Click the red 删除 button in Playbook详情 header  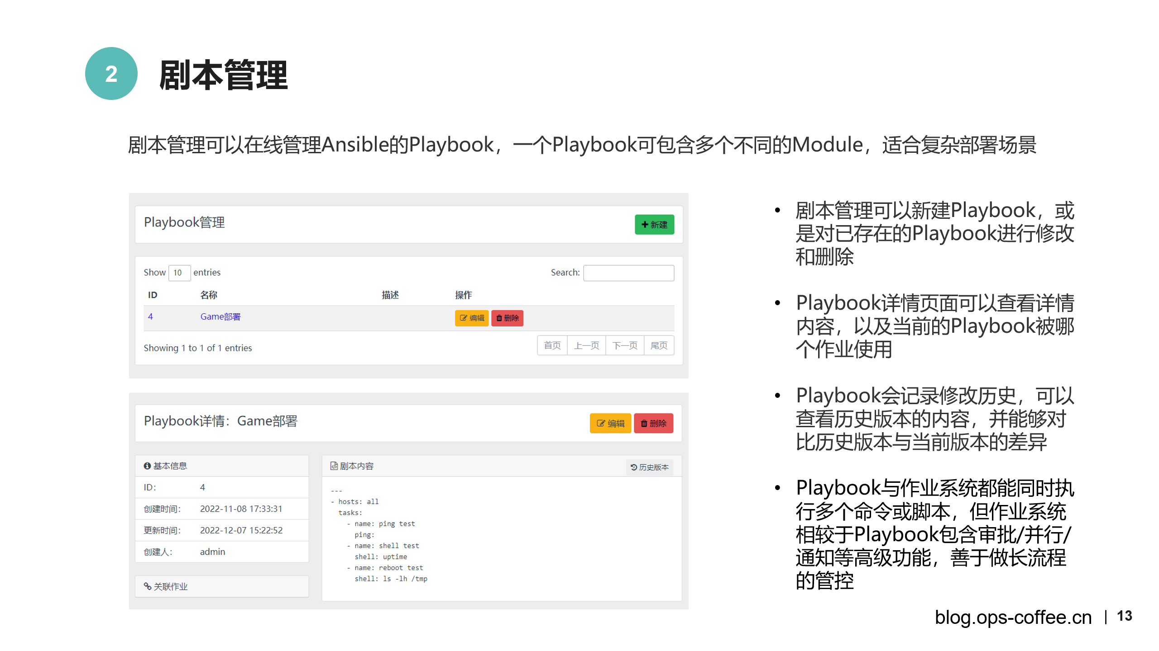tap(653, 423)
